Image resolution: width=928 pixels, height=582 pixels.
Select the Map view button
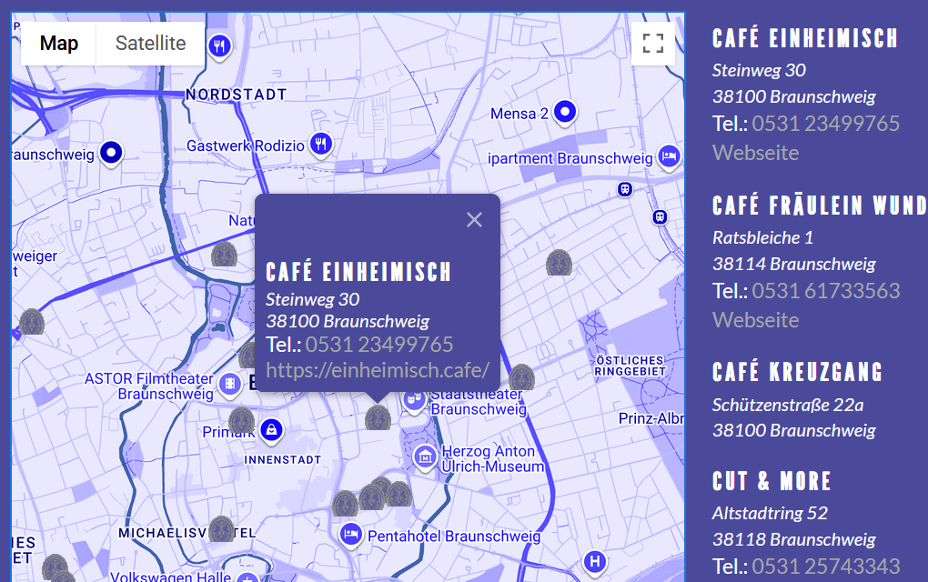58,43
